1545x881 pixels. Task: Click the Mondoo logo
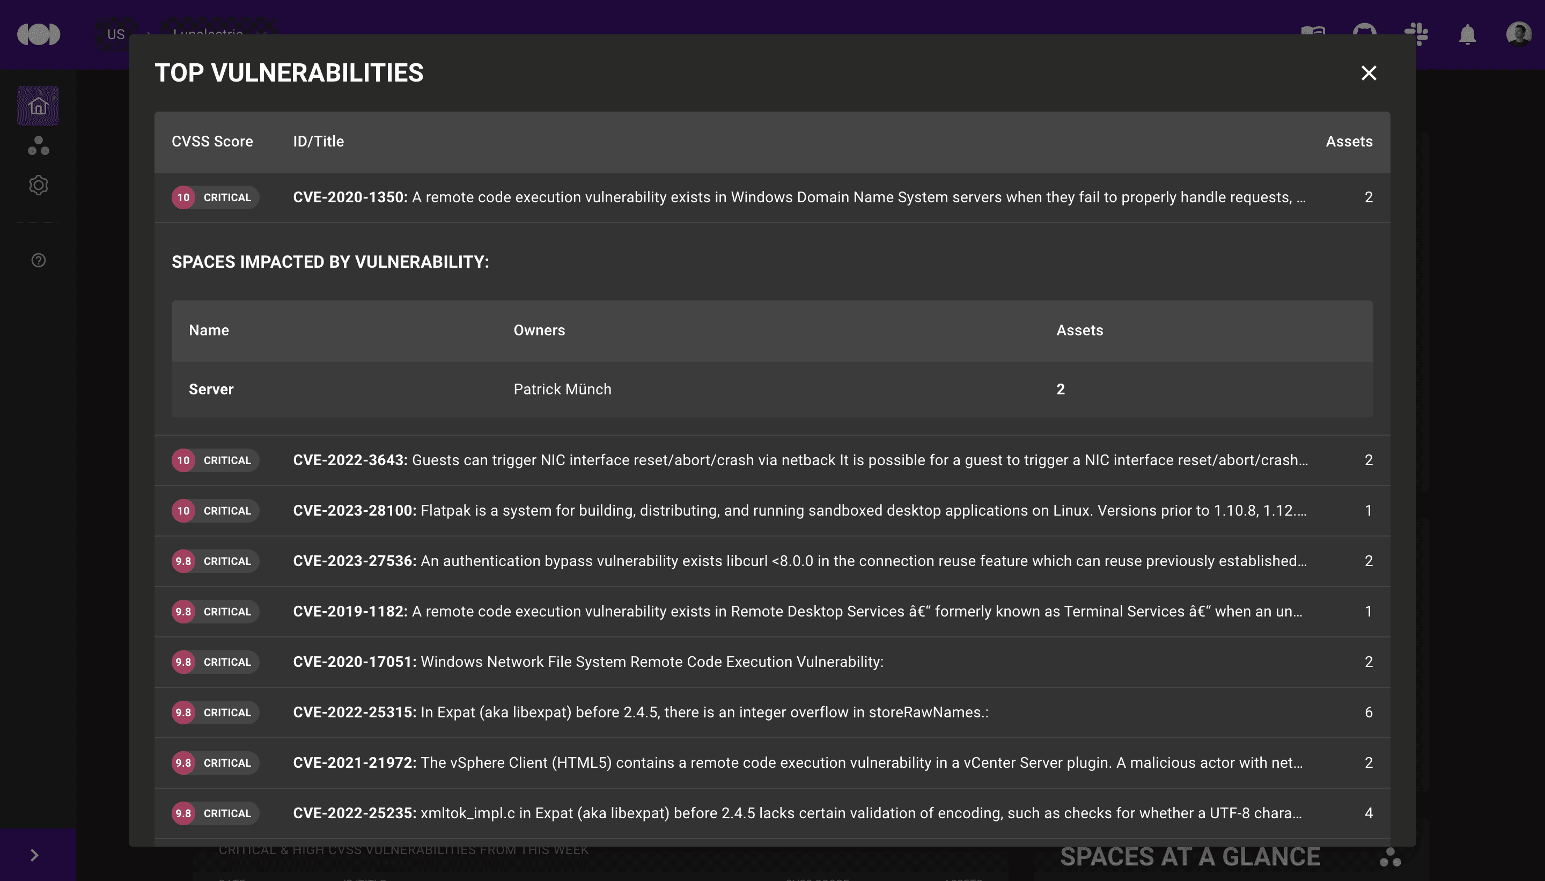[x=38, y=34]
